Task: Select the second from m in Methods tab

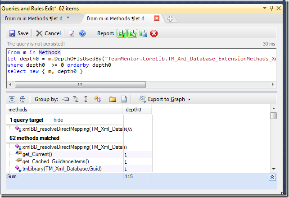Action: [117, 18]
